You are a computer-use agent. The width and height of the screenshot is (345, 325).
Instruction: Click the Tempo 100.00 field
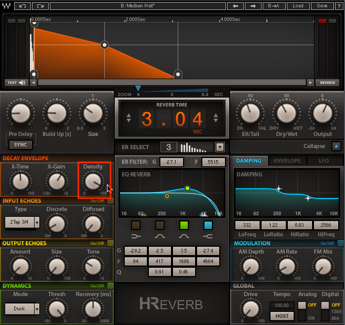(x=282, y=306)
